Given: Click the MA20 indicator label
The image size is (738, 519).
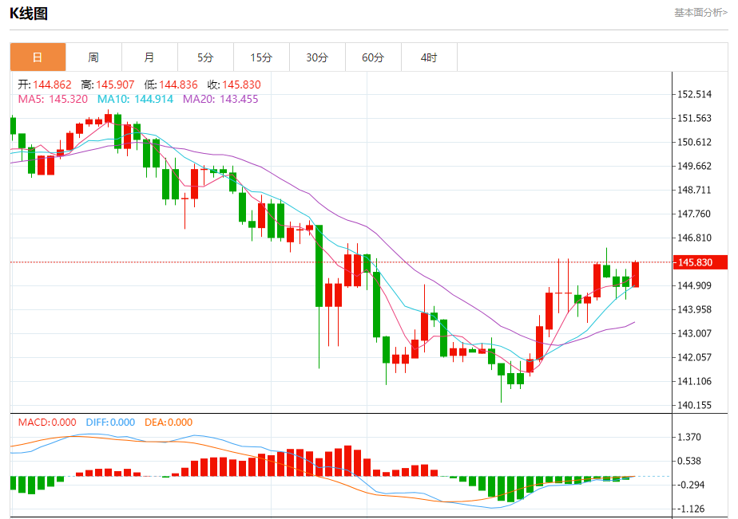Looking at the screenshot, I should (x=220, y=99).
